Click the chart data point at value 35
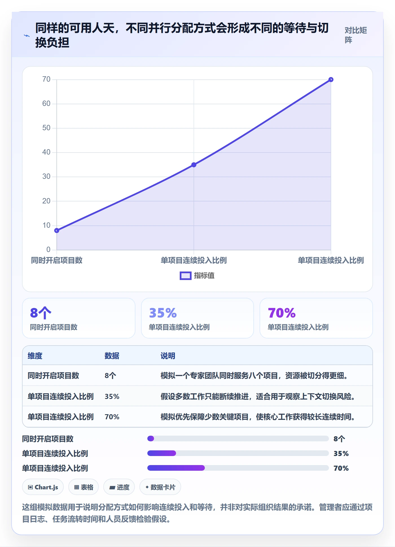The image size is (395, 547). (x=194, y=165)
